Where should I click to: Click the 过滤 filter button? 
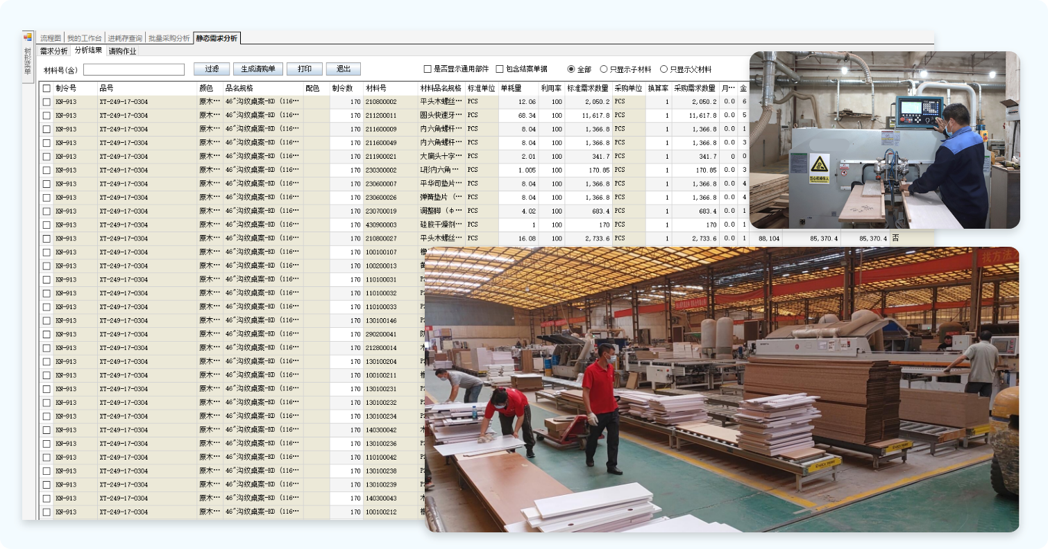(212, 69)
